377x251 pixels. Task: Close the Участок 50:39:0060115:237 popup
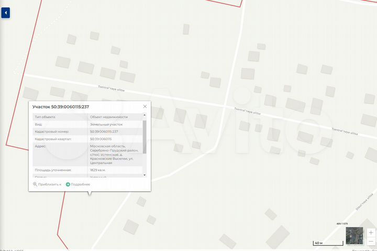(x=145, y=106)
